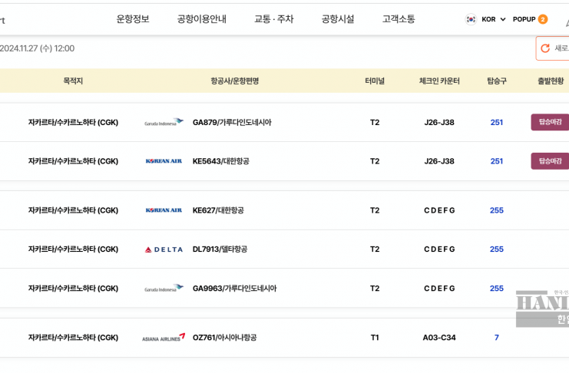Click the Korean Air logo for KE627
Viewport: 569px width, 373px height.
164,210
